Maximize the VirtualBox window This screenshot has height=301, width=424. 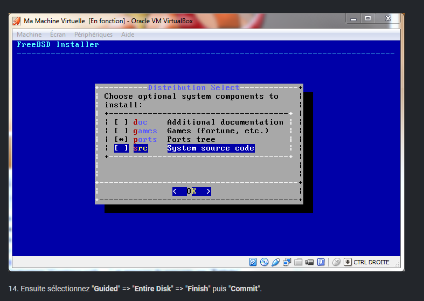coord(368,19)
